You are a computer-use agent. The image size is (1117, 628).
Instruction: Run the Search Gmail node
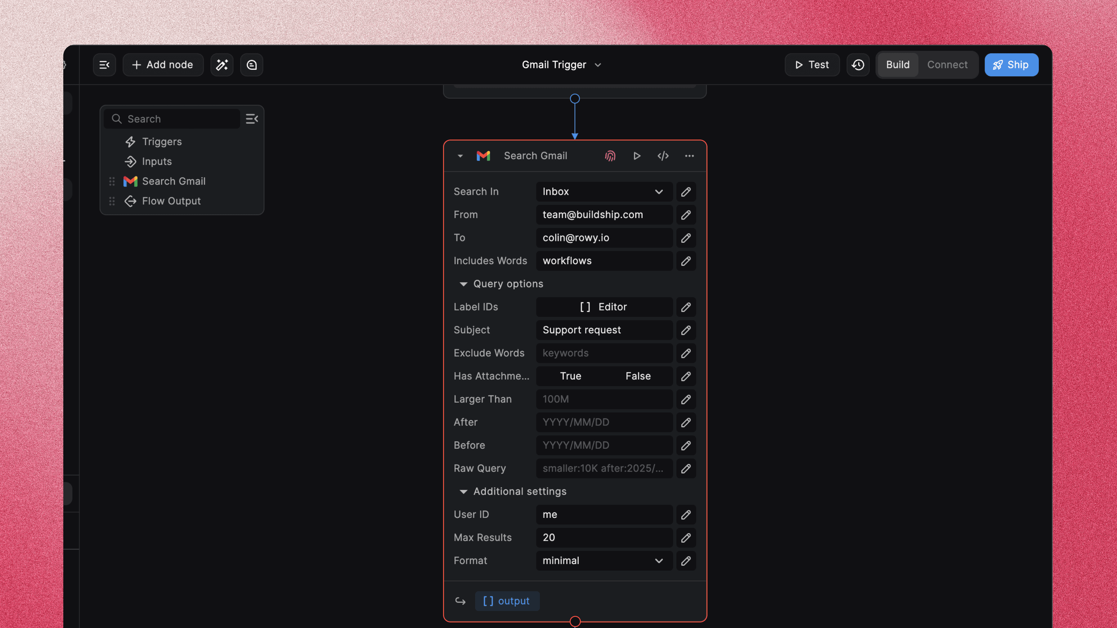tap(637, 156)
